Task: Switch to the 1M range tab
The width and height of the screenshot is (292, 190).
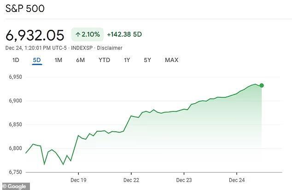Action: coord(58,60)
